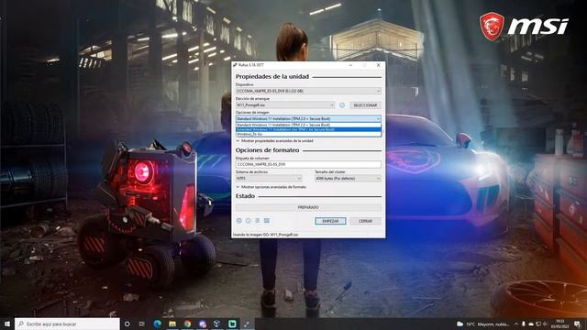Viewport: 587px width, 330px height.
Task: Click the taskbar clock and date
Action: coord(560,324)
